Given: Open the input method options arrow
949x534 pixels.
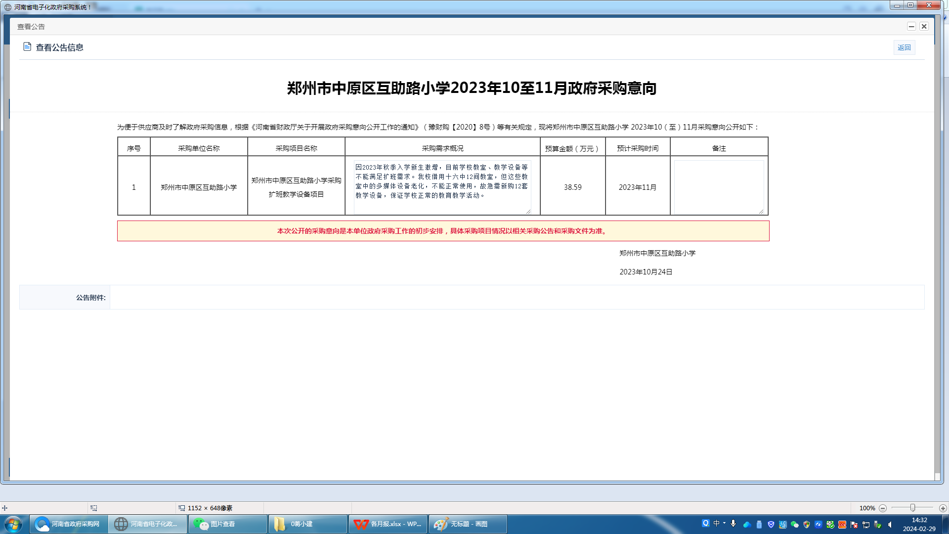Looking at the screenshot, I should [724, 523].
